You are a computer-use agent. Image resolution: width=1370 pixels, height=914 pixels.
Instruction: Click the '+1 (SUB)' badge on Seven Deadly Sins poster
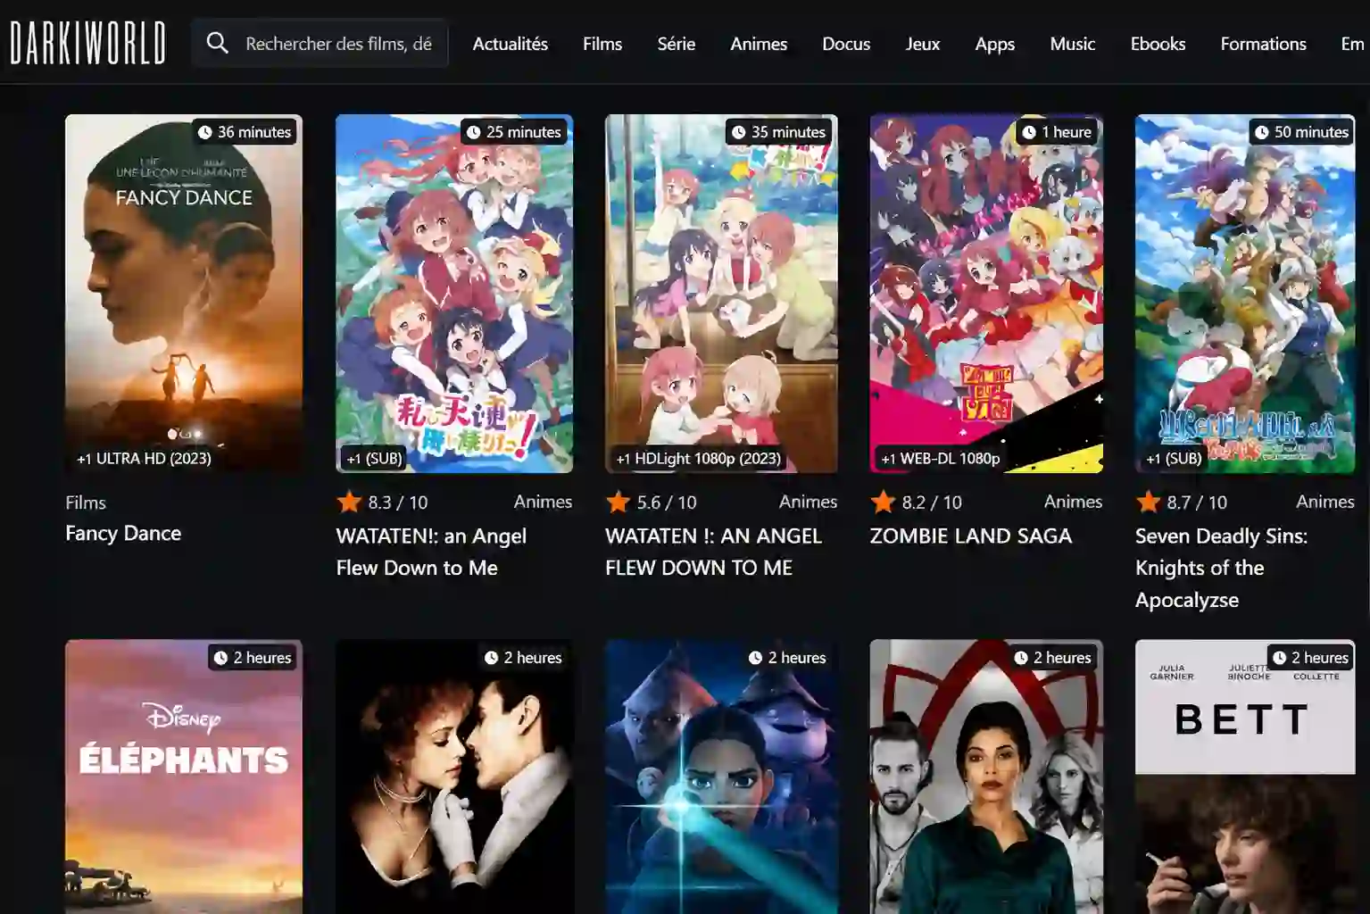coord(1174,458)
